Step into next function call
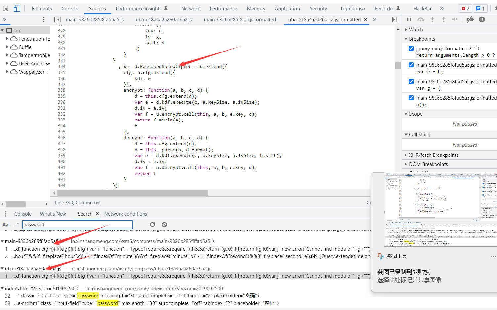The width and height of the screenshot is (497, 310). coord(432,19)
